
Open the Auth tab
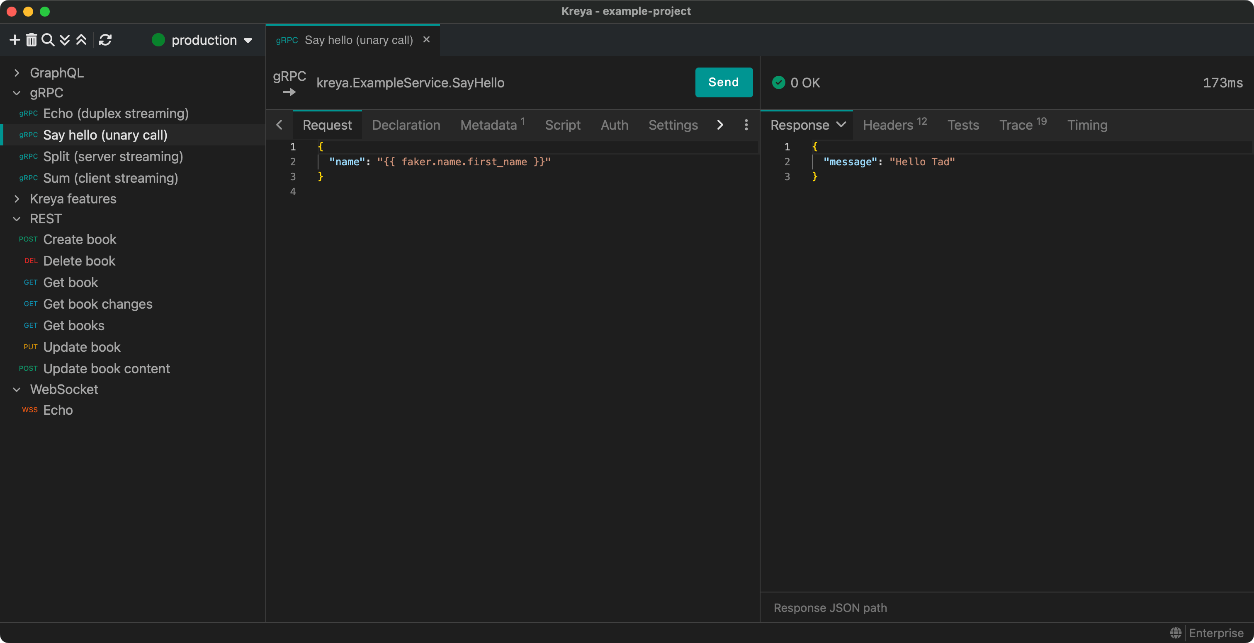tap(614, 125)
